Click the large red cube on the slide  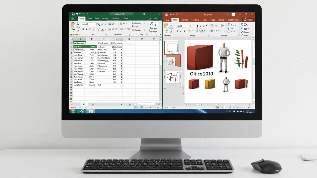tap(200, 57)
